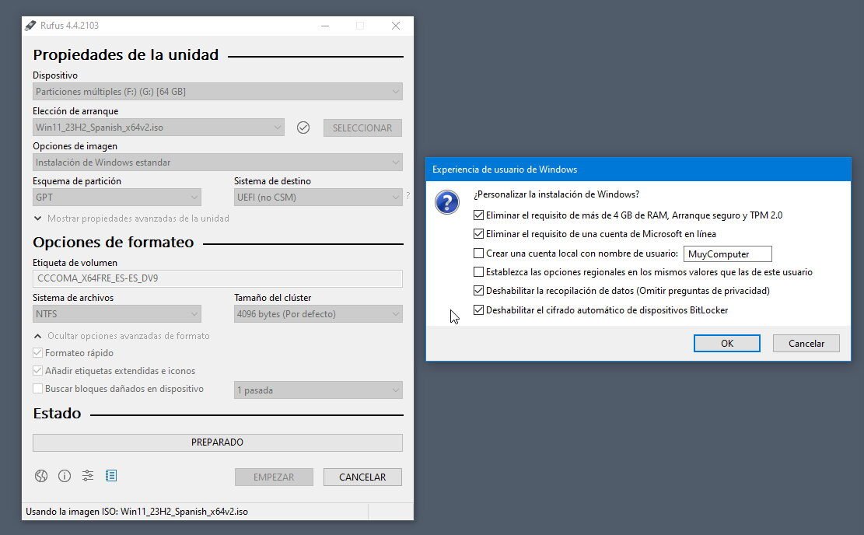The height and width of the screenshot is (535, 864).
Task: Click the Etiqueta de volumen text field
Action: click(218, 278)
